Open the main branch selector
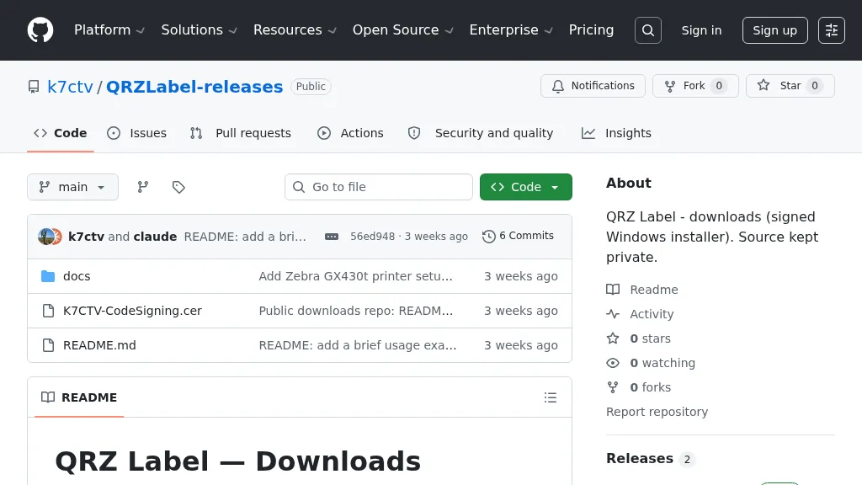Image resolution: width=862 pixels, height=485 pixels. [x=72, y=187]
